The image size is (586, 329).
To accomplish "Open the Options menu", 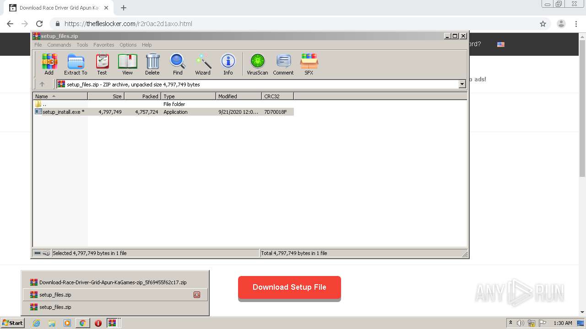I will coord(128,45).
